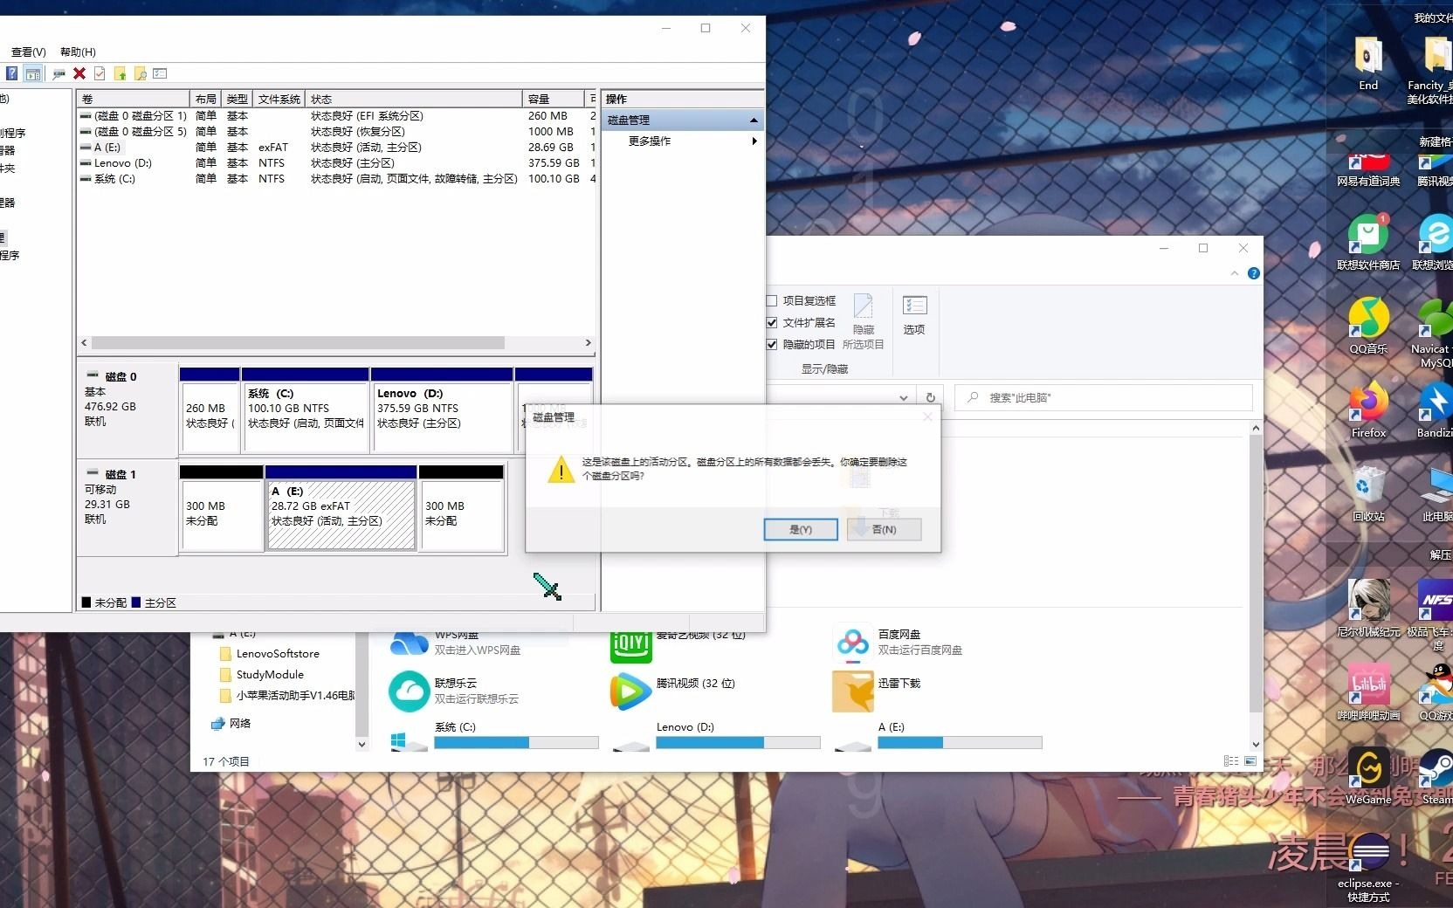Open the 哔哩哔哩动画 desktop shortcut
Screen dimensions: 1453x908
[x=1368, y=691]
